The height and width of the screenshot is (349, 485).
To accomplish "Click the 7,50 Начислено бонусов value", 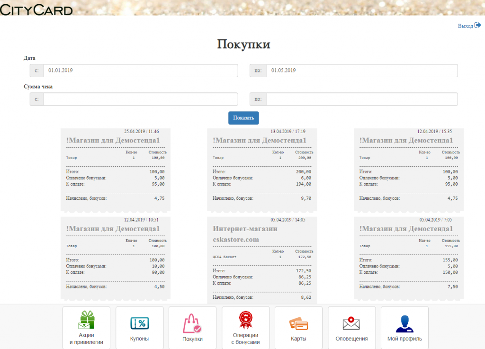I will pyautogui.click(x=452, y=287).
